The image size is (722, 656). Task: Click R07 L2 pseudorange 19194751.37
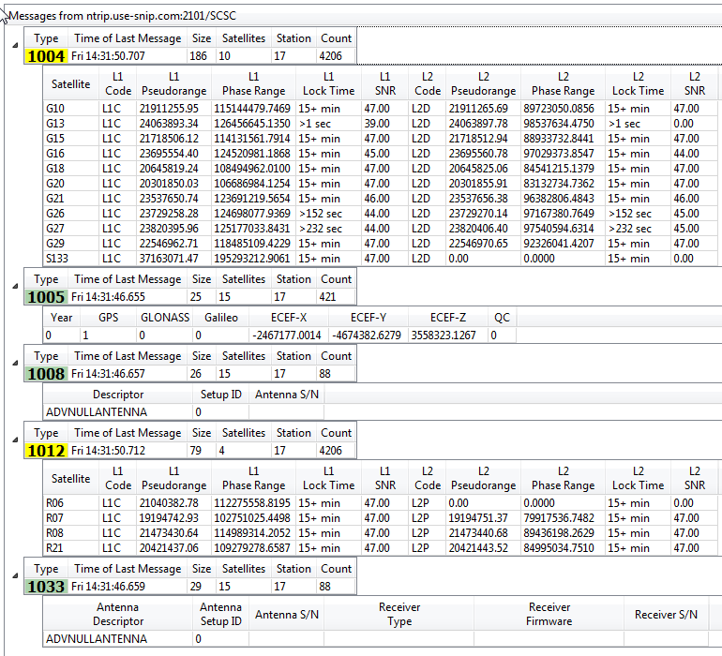click(x=478, y=518)
